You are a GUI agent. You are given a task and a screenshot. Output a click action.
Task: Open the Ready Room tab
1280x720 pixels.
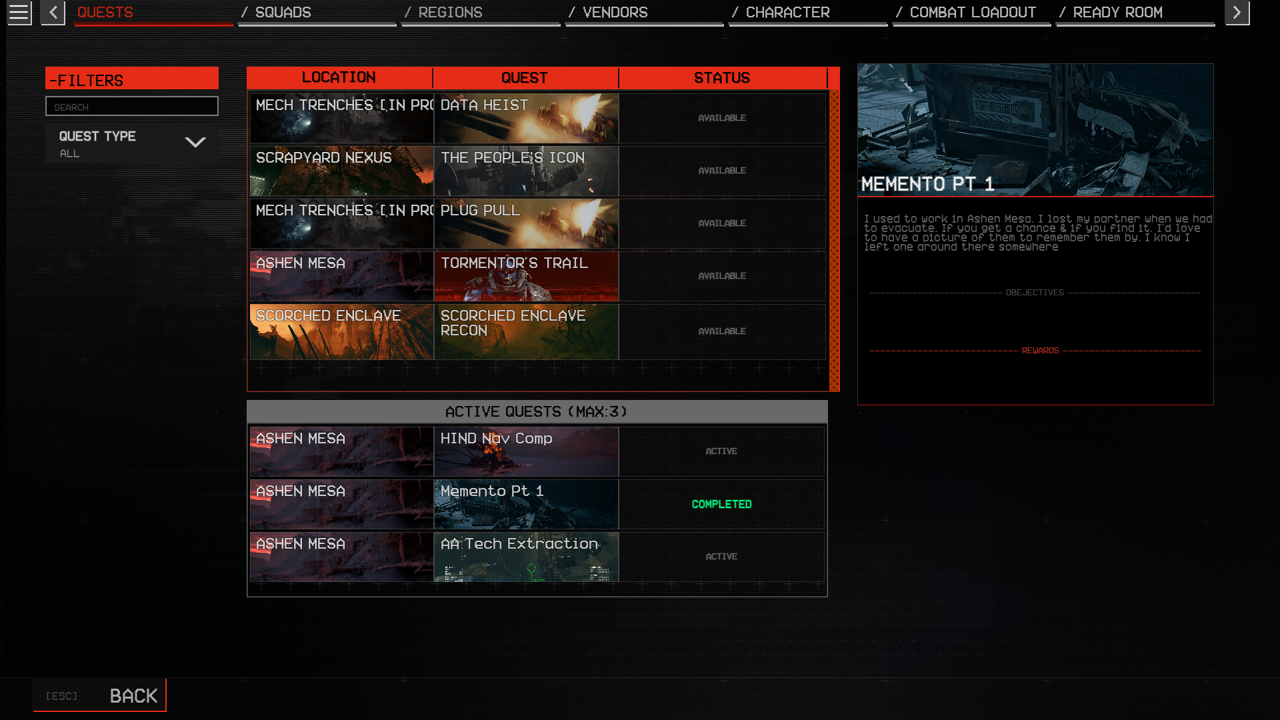tap(1135, 13)
